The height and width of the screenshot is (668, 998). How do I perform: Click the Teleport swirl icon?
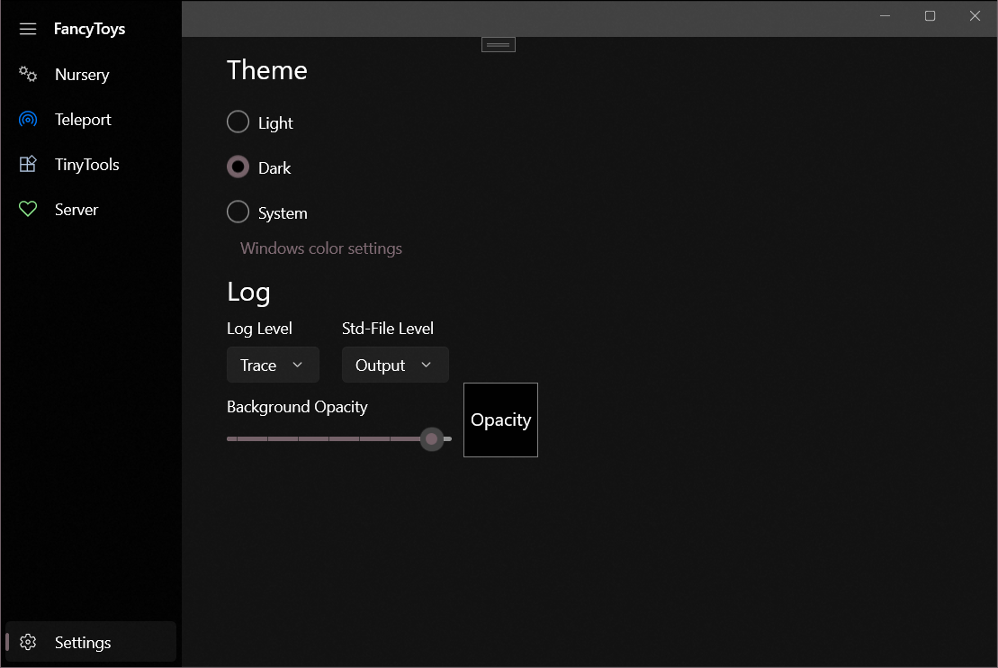(27, 119)
